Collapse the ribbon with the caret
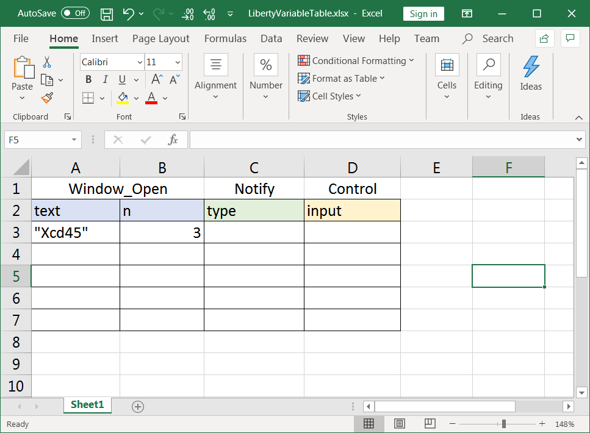 point(578,118)
